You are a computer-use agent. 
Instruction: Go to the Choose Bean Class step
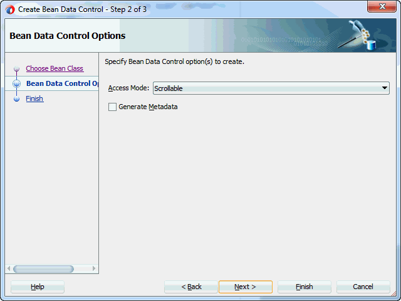coord(55,68)
